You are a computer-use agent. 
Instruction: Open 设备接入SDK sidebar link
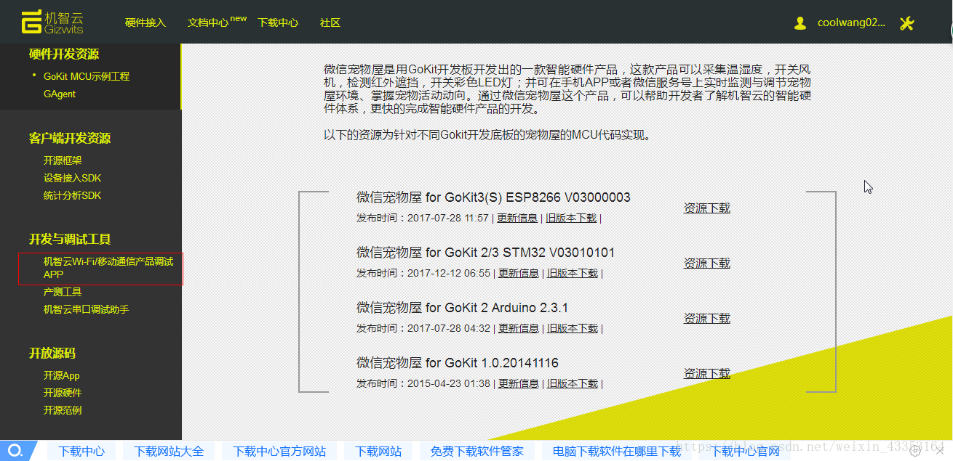73,178
